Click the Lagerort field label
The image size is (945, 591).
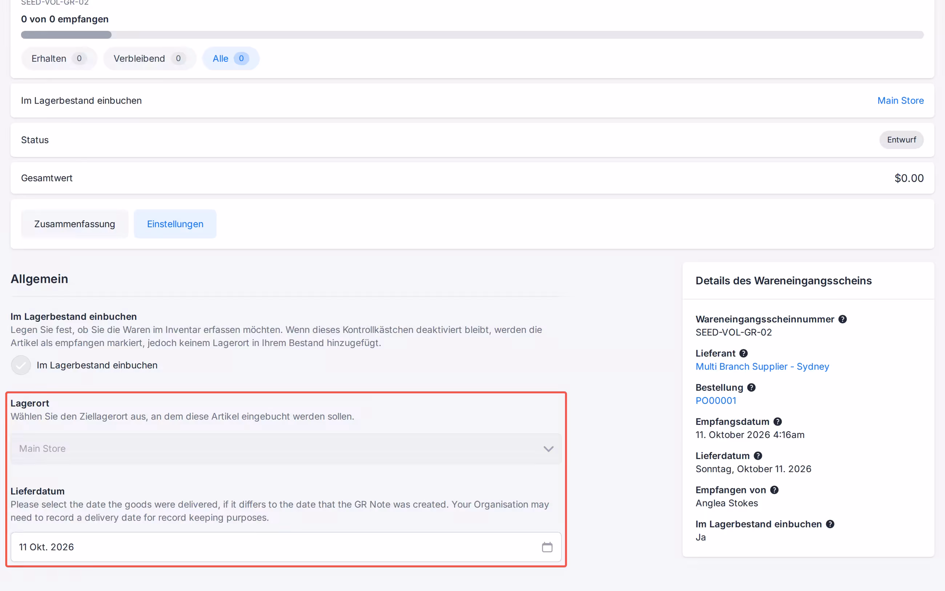point(30,403)
